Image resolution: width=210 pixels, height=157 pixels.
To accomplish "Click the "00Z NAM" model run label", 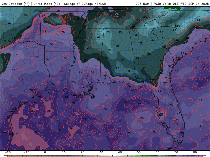I will pos(142,4).
